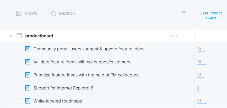Screen dimensions: 227x108
Task: Open the filter icon in header
Action: [x=184, y=13]
